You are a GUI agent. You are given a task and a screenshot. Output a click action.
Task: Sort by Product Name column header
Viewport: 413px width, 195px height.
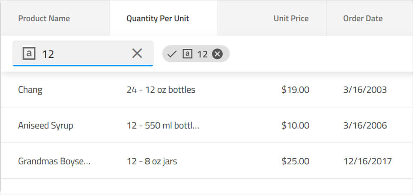[x=44, y=18]
